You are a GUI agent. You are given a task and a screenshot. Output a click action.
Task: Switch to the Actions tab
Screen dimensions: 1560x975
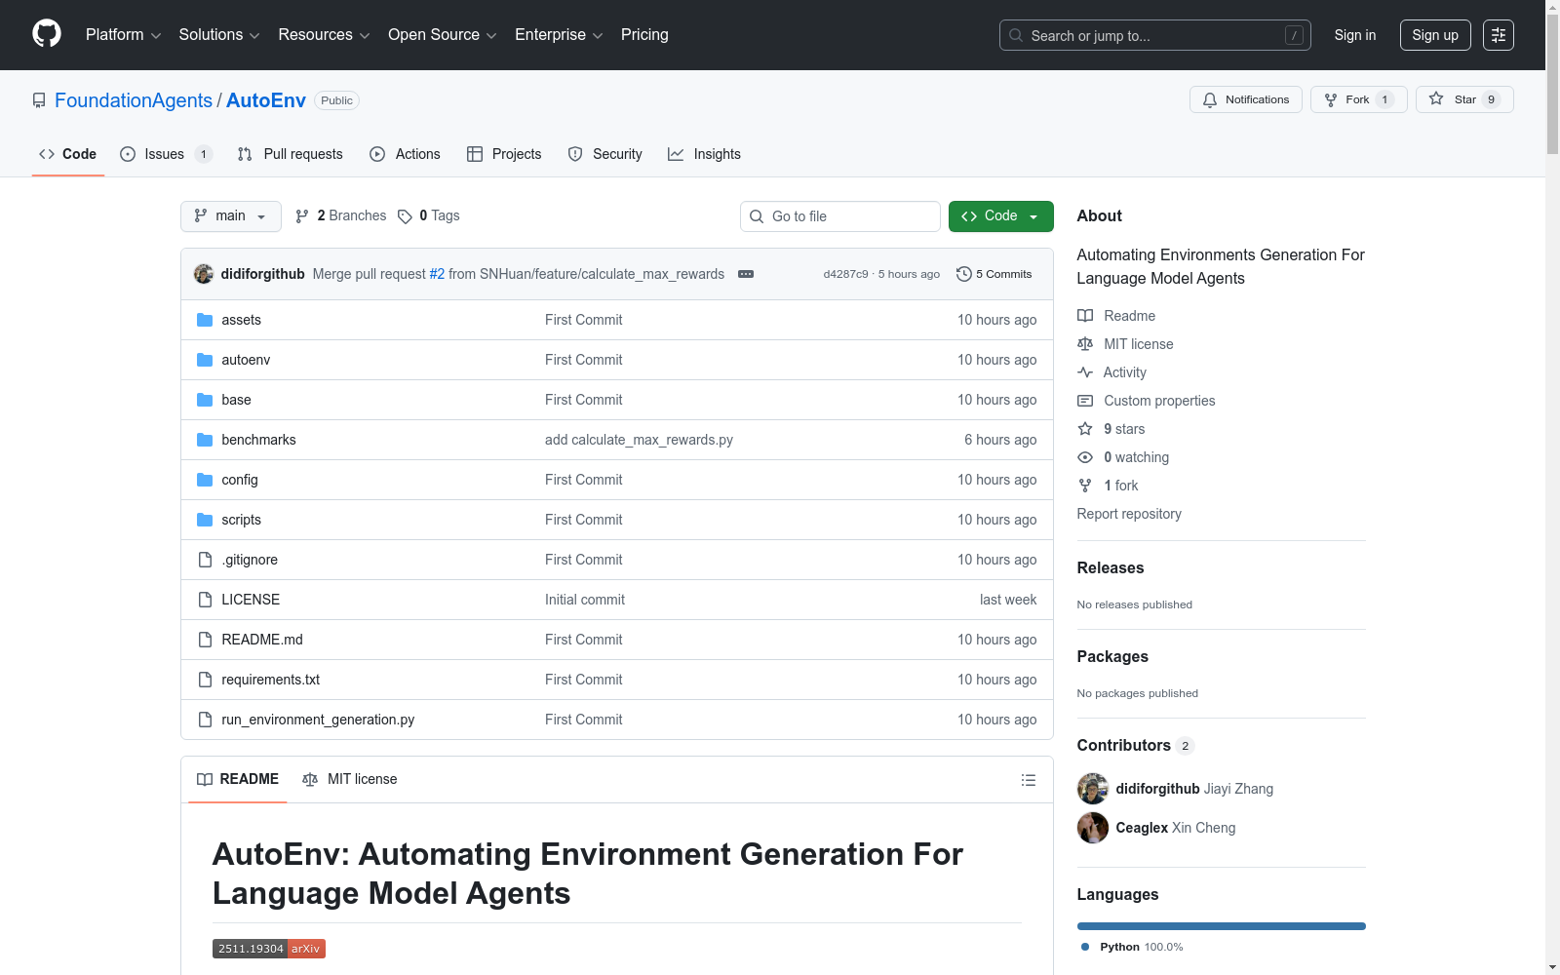405,154
